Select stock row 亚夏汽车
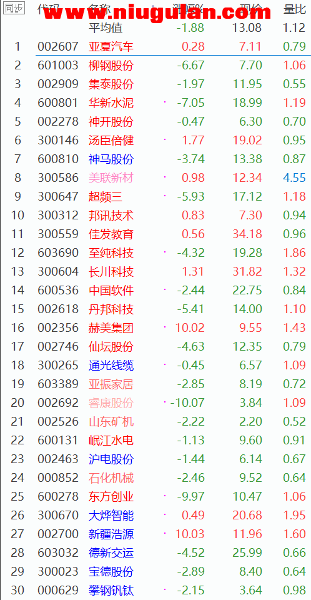This screenshot has width=311, height=600. 155,46
